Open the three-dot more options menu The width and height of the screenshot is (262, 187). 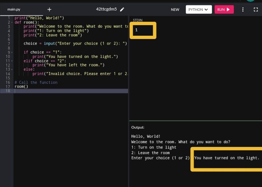[243, 9]
